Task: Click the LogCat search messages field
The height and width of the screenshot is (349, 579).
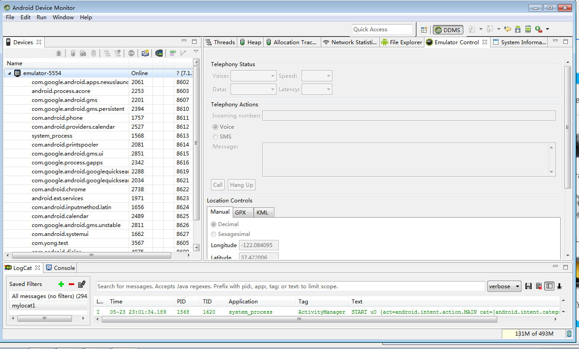Action: (x=290, y=286)
